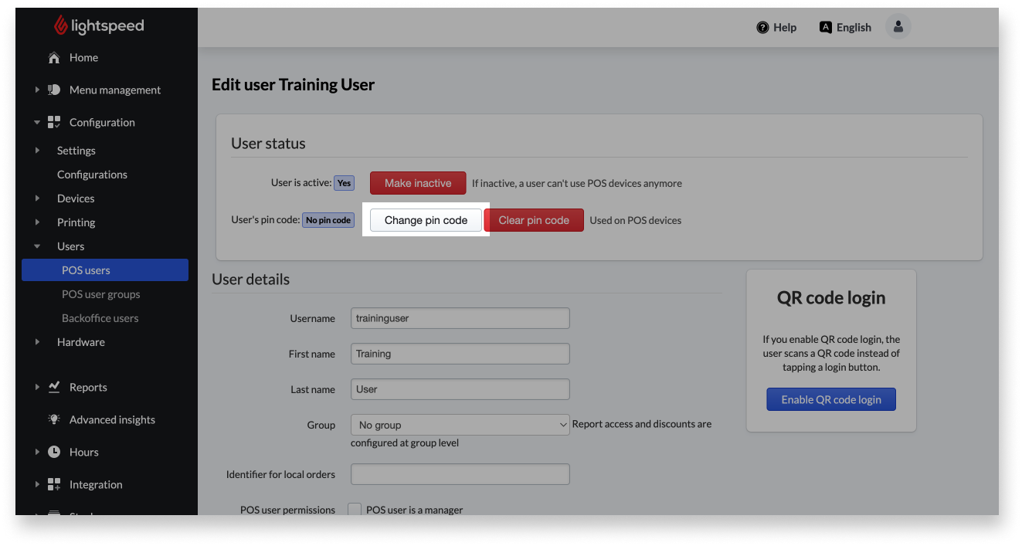This screenshot has height=546, width=1022.
Task: Select POS user groups in the sidebar
Action: pyautogui.click(x=100, y=293)
